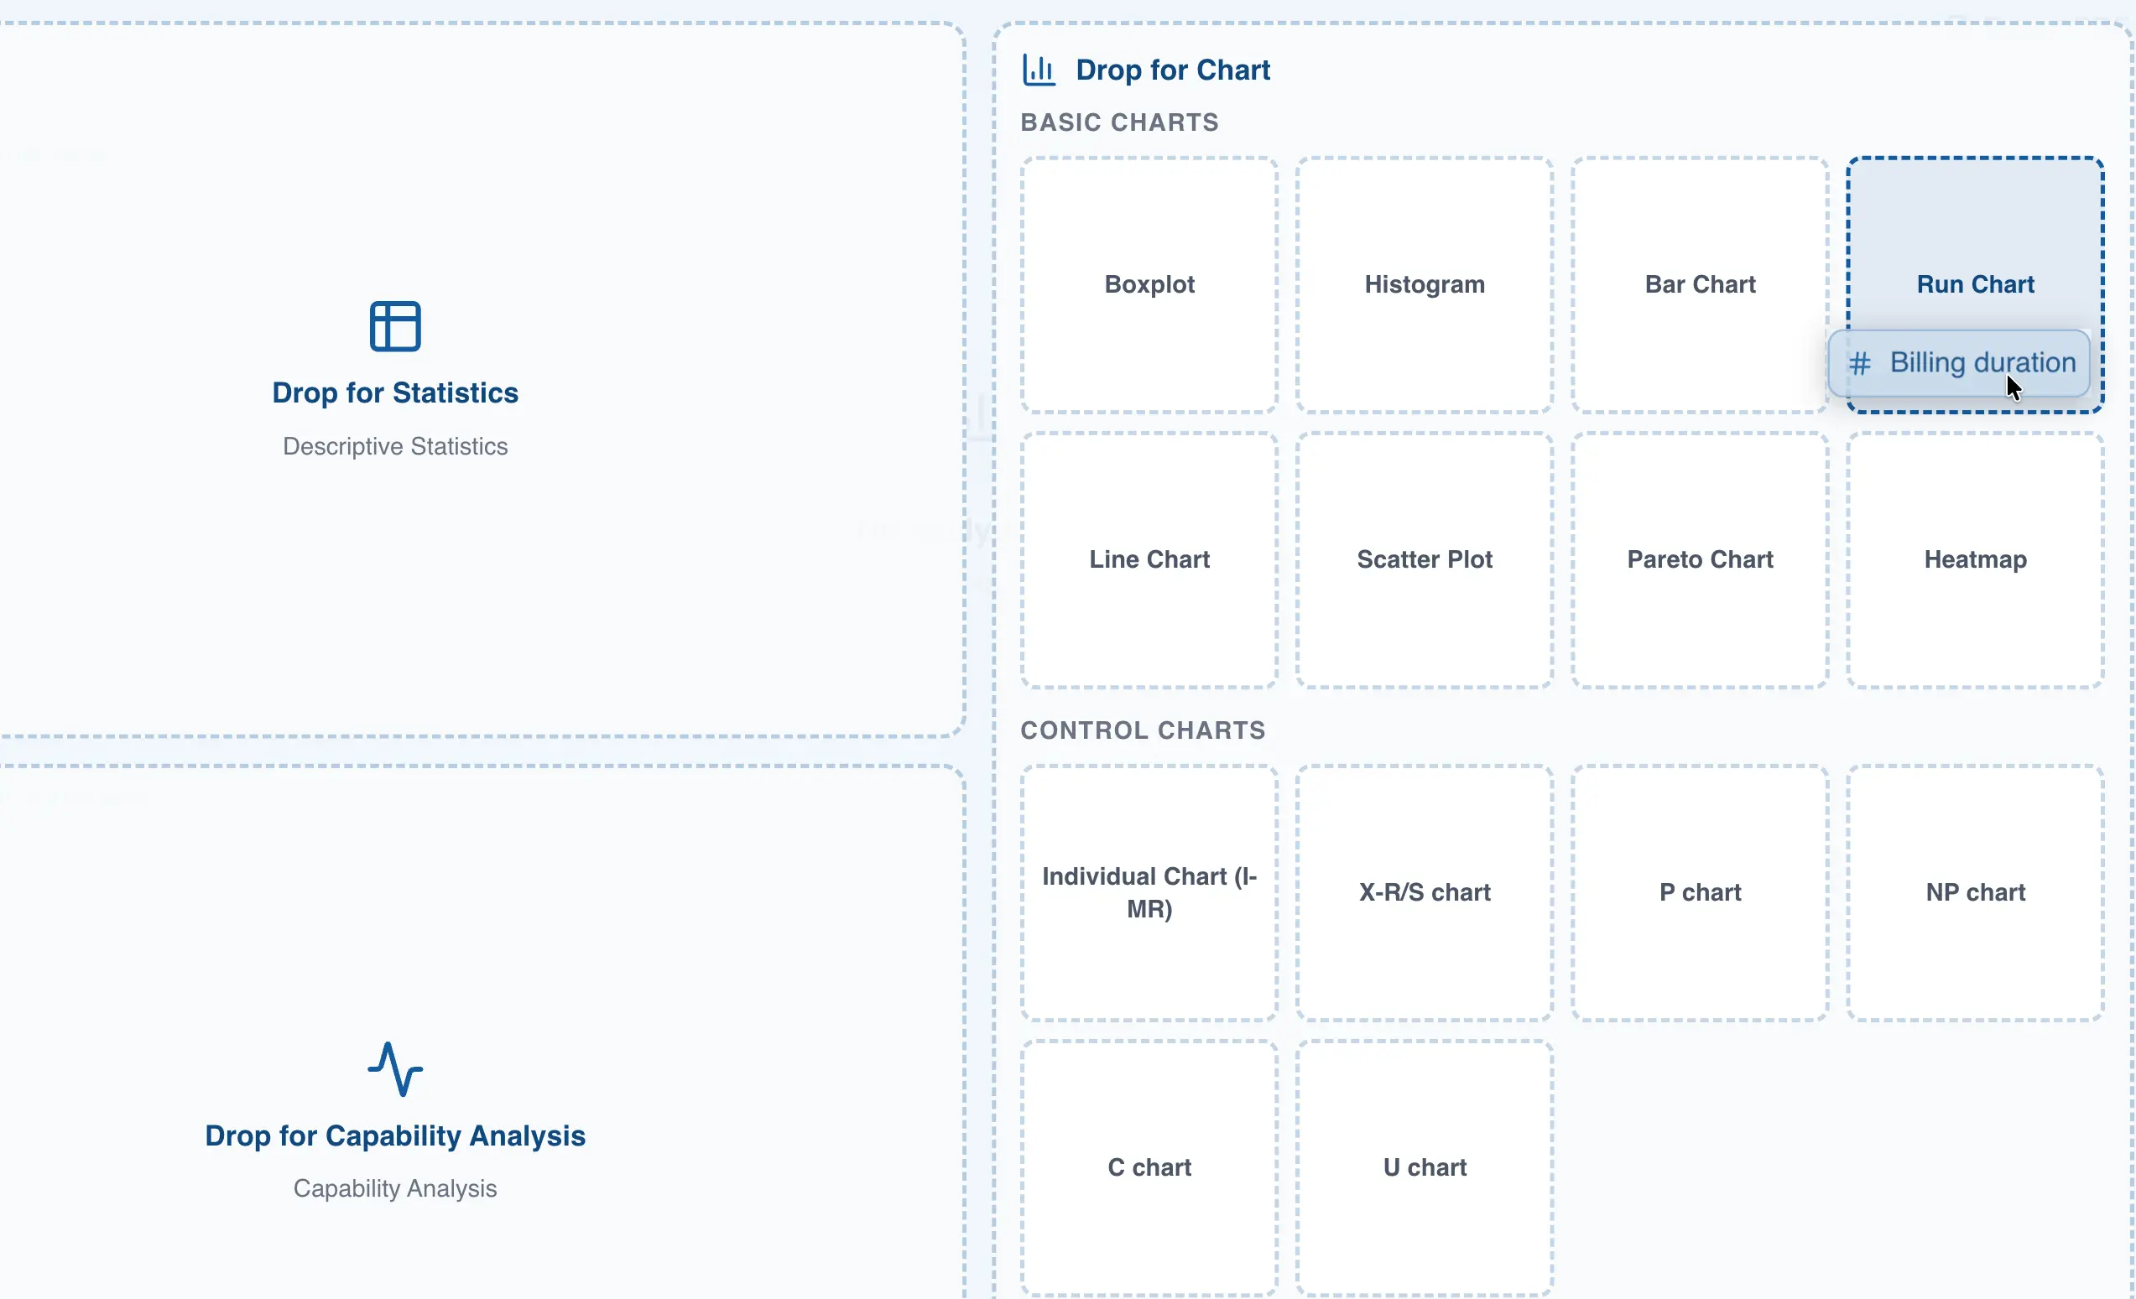Screen dimensions: 2136x1299
Task: Select the Pareto Chart tile
Action: pyautogui.click(x=1700, y=560)
